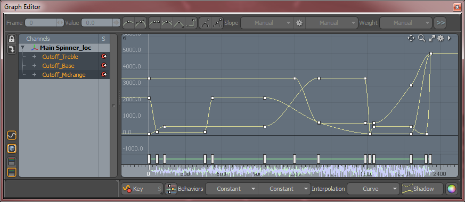Select the first curved tangent slope icon

pos(128,23)
